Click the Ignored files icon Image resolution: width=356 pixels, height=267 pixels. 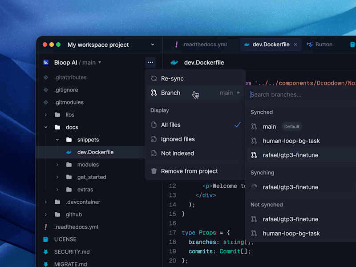click(x=154, y=139)
